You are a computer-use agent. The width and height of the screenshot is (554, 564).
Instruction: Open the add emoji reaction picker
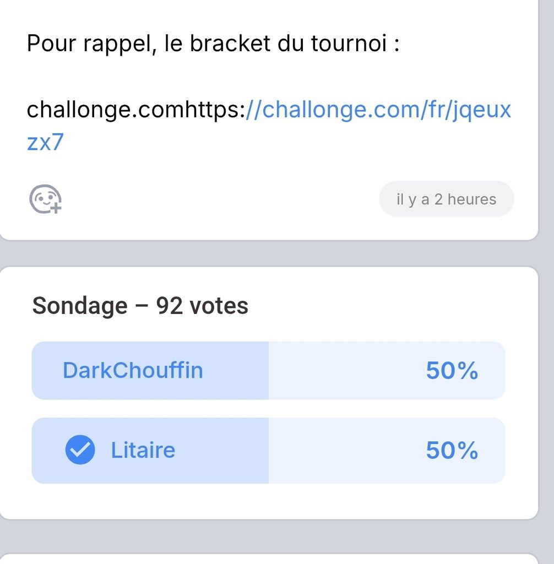pos(45,199)
